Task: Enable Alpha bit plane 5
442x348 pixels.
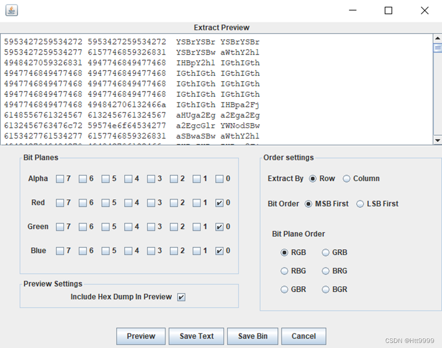Action: tap(105, 179)
